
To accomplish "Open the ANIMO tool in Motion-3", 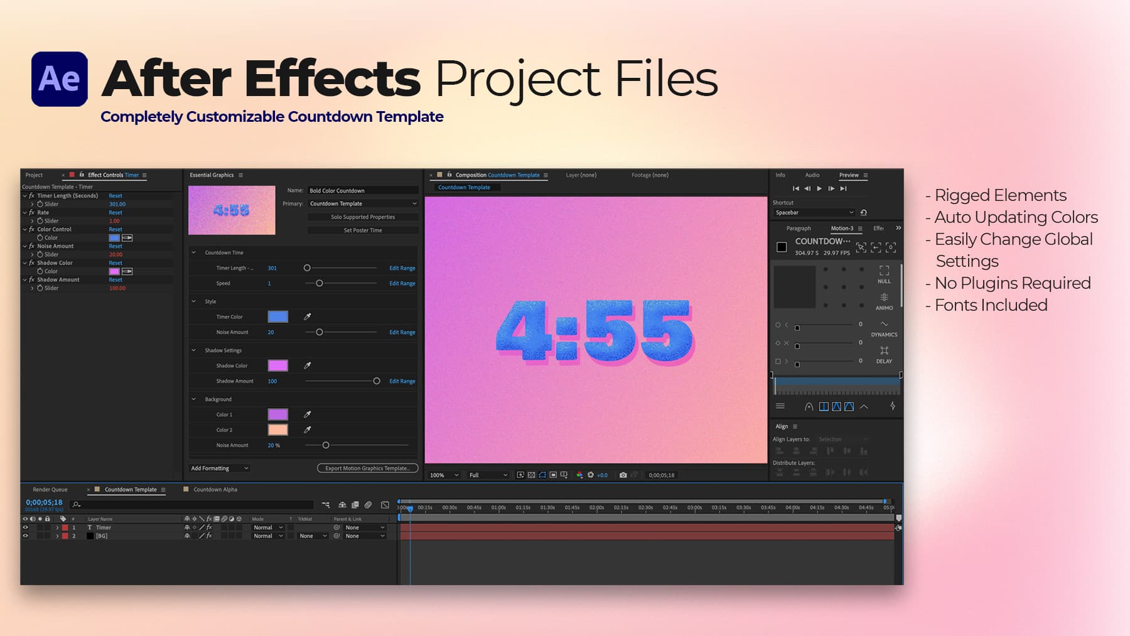I will tap(884, 301).
